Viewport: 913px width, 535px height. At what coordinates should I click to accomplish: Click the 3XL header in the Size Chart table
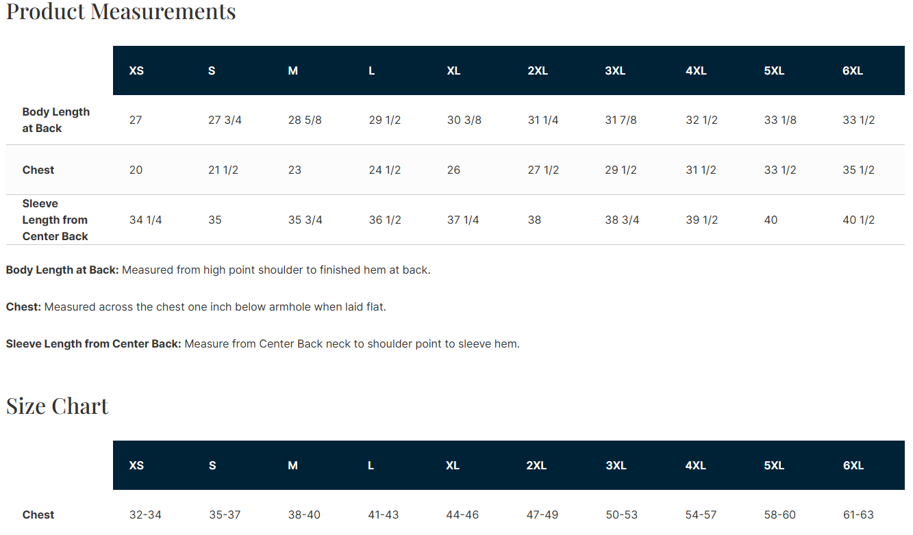pyautogui.click(x=616, y=465)
